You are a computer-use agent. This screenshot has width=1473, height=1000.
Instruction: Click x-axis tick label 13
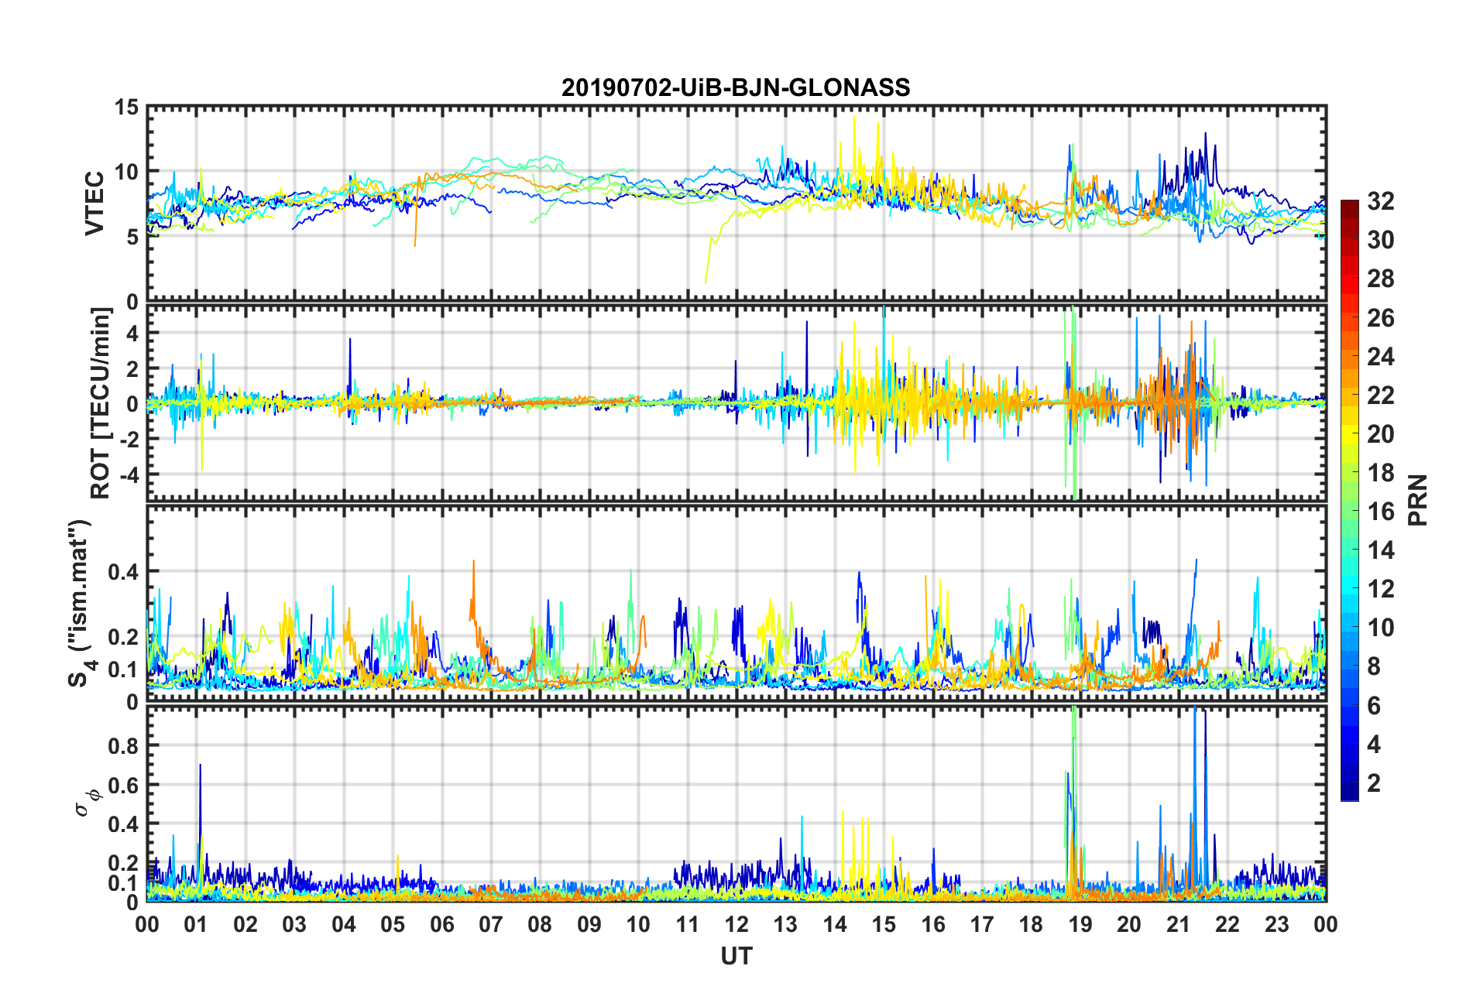pos(785,924)
